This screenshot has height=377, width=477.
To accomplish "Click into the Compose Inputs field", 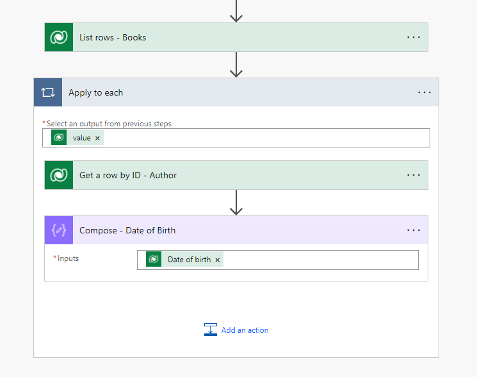I will [320, 260].
